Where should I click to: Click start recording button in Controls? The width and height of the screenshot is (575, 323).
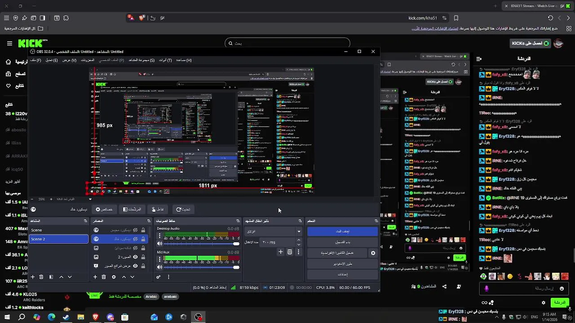[342, 242]
